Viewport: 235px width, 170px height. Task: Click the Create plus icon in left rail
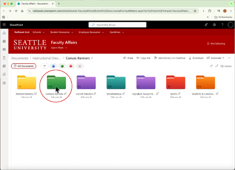tap(4, 83)
